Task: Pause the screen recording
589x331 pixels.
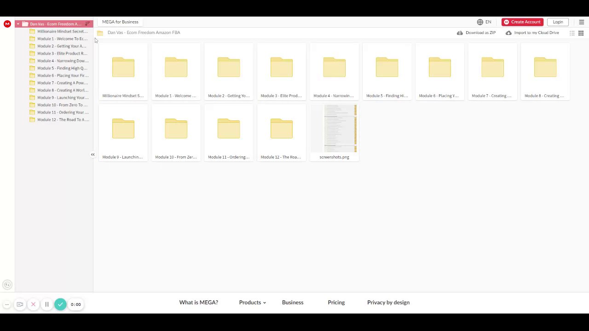Action: point(46,304)
